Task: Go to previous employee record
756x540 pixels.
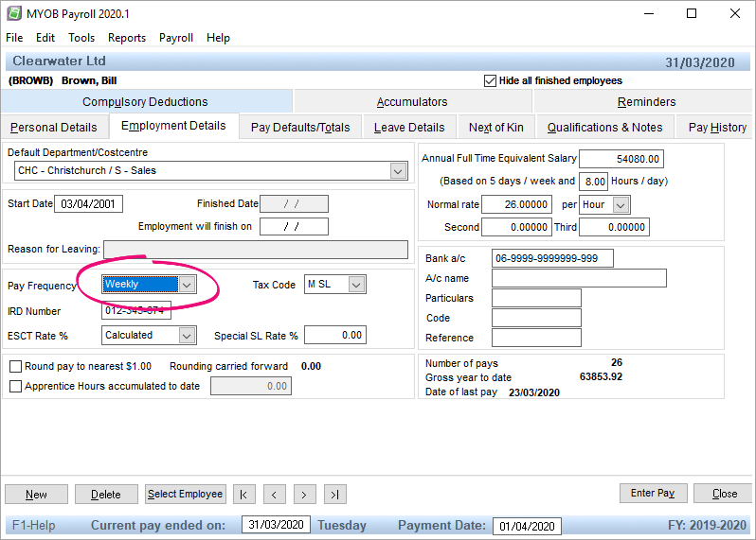Action: pos(275,494)
